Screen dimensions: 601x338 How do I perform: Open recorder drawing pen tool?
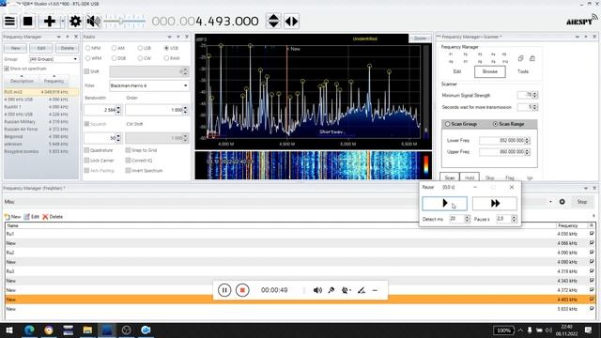click(x=361, y=290)
